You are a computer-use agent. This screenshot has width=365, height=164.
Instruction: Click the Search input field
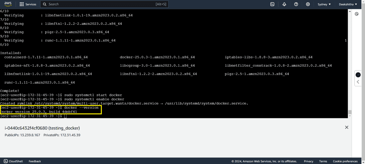[x=104, y=4]
